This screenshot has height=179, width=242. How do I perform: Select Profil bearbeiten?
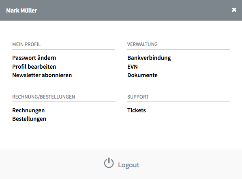34,67
